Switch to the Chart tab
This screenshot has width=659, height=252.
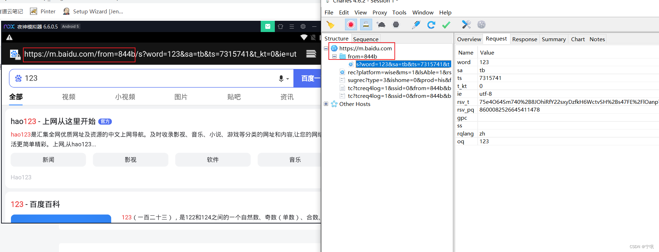578,39
